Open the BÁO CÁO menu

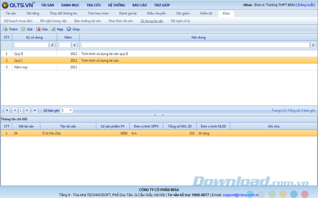pos(140,5)
